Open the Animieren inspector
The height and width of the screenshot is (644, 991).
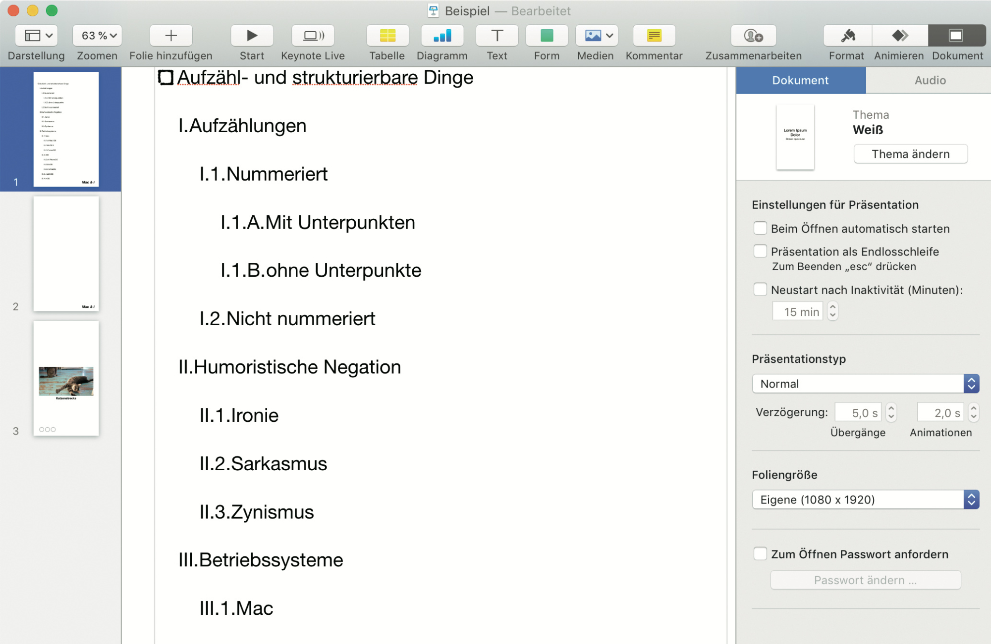[x=899, y=36]
